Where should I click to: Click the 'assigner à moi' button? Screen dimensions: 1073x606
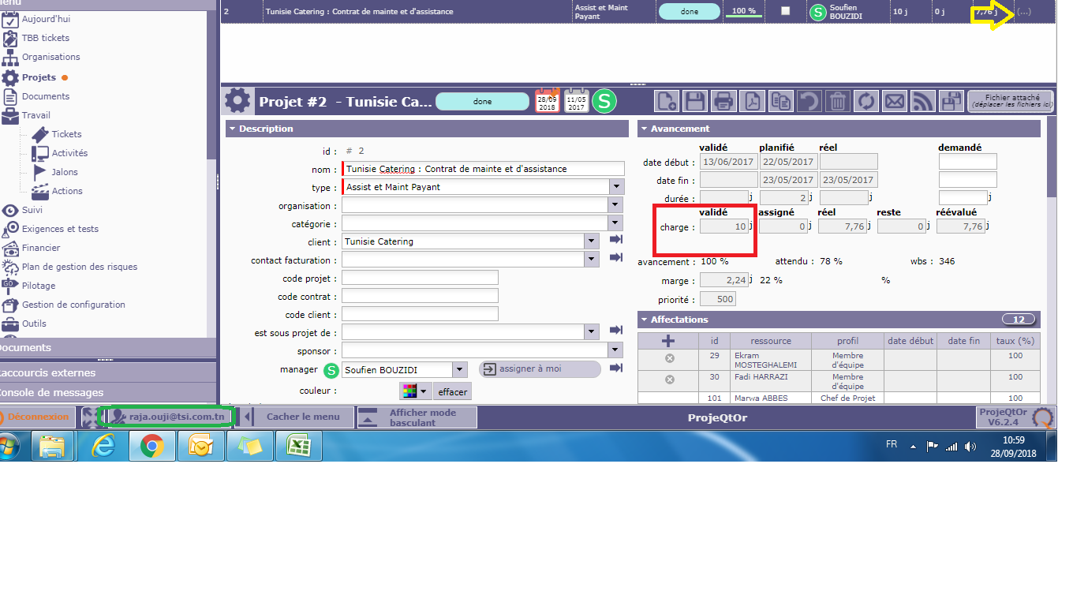[540, 368]
